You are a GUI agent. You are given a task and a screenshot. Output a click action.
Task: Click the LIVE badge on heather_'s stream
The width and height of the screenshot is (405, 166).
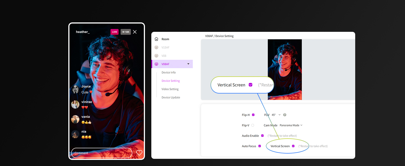114,32
